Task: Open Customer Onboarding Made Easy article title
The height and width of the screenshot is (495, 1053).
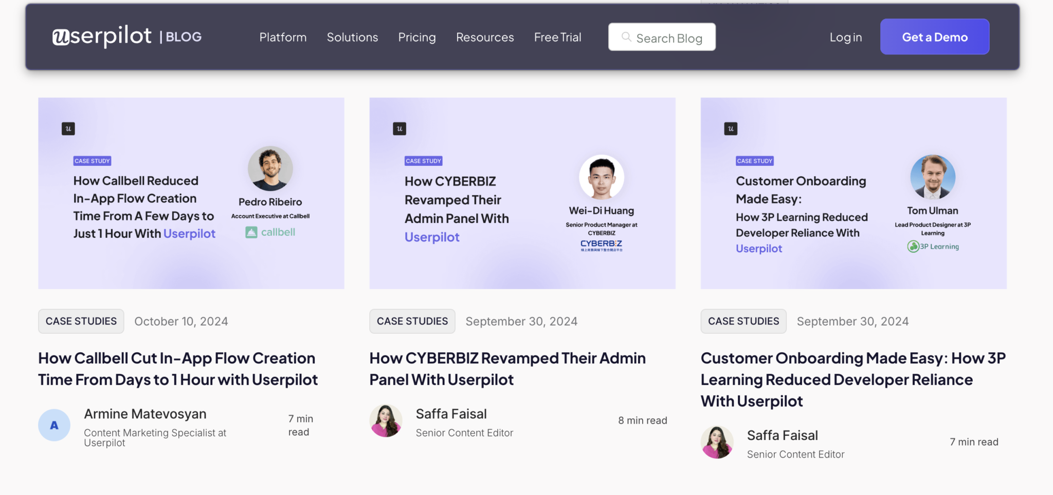Action: click(853, 379)
